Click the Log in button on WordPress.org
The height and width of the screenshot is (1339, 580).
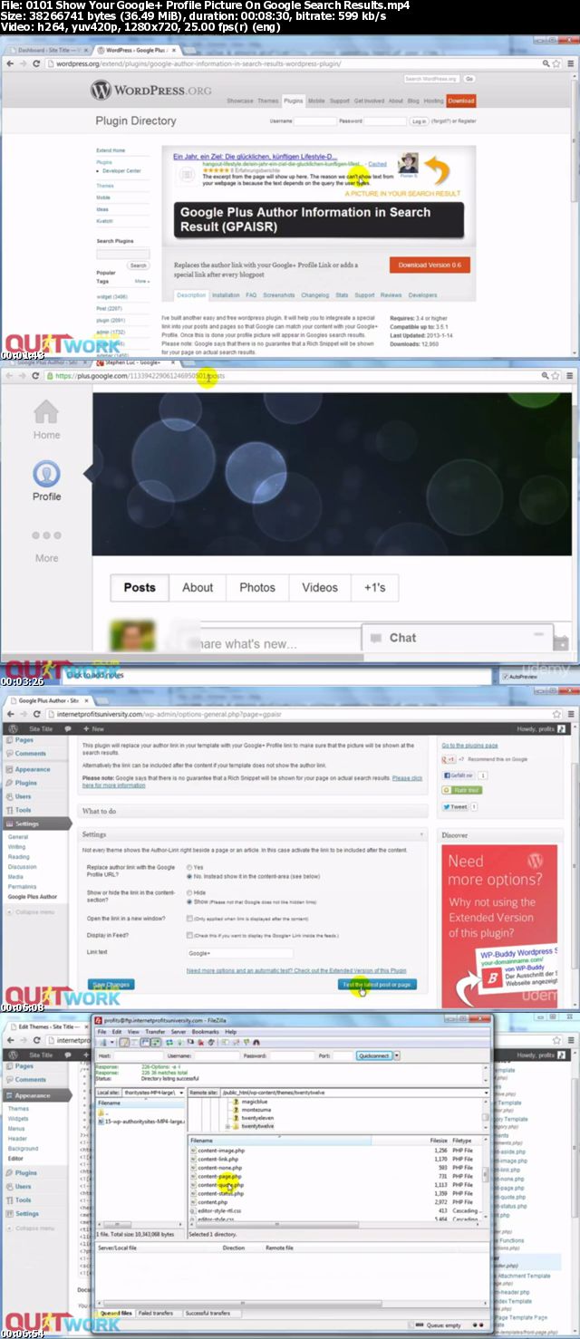pyautogui.click(x=419, y=120)
